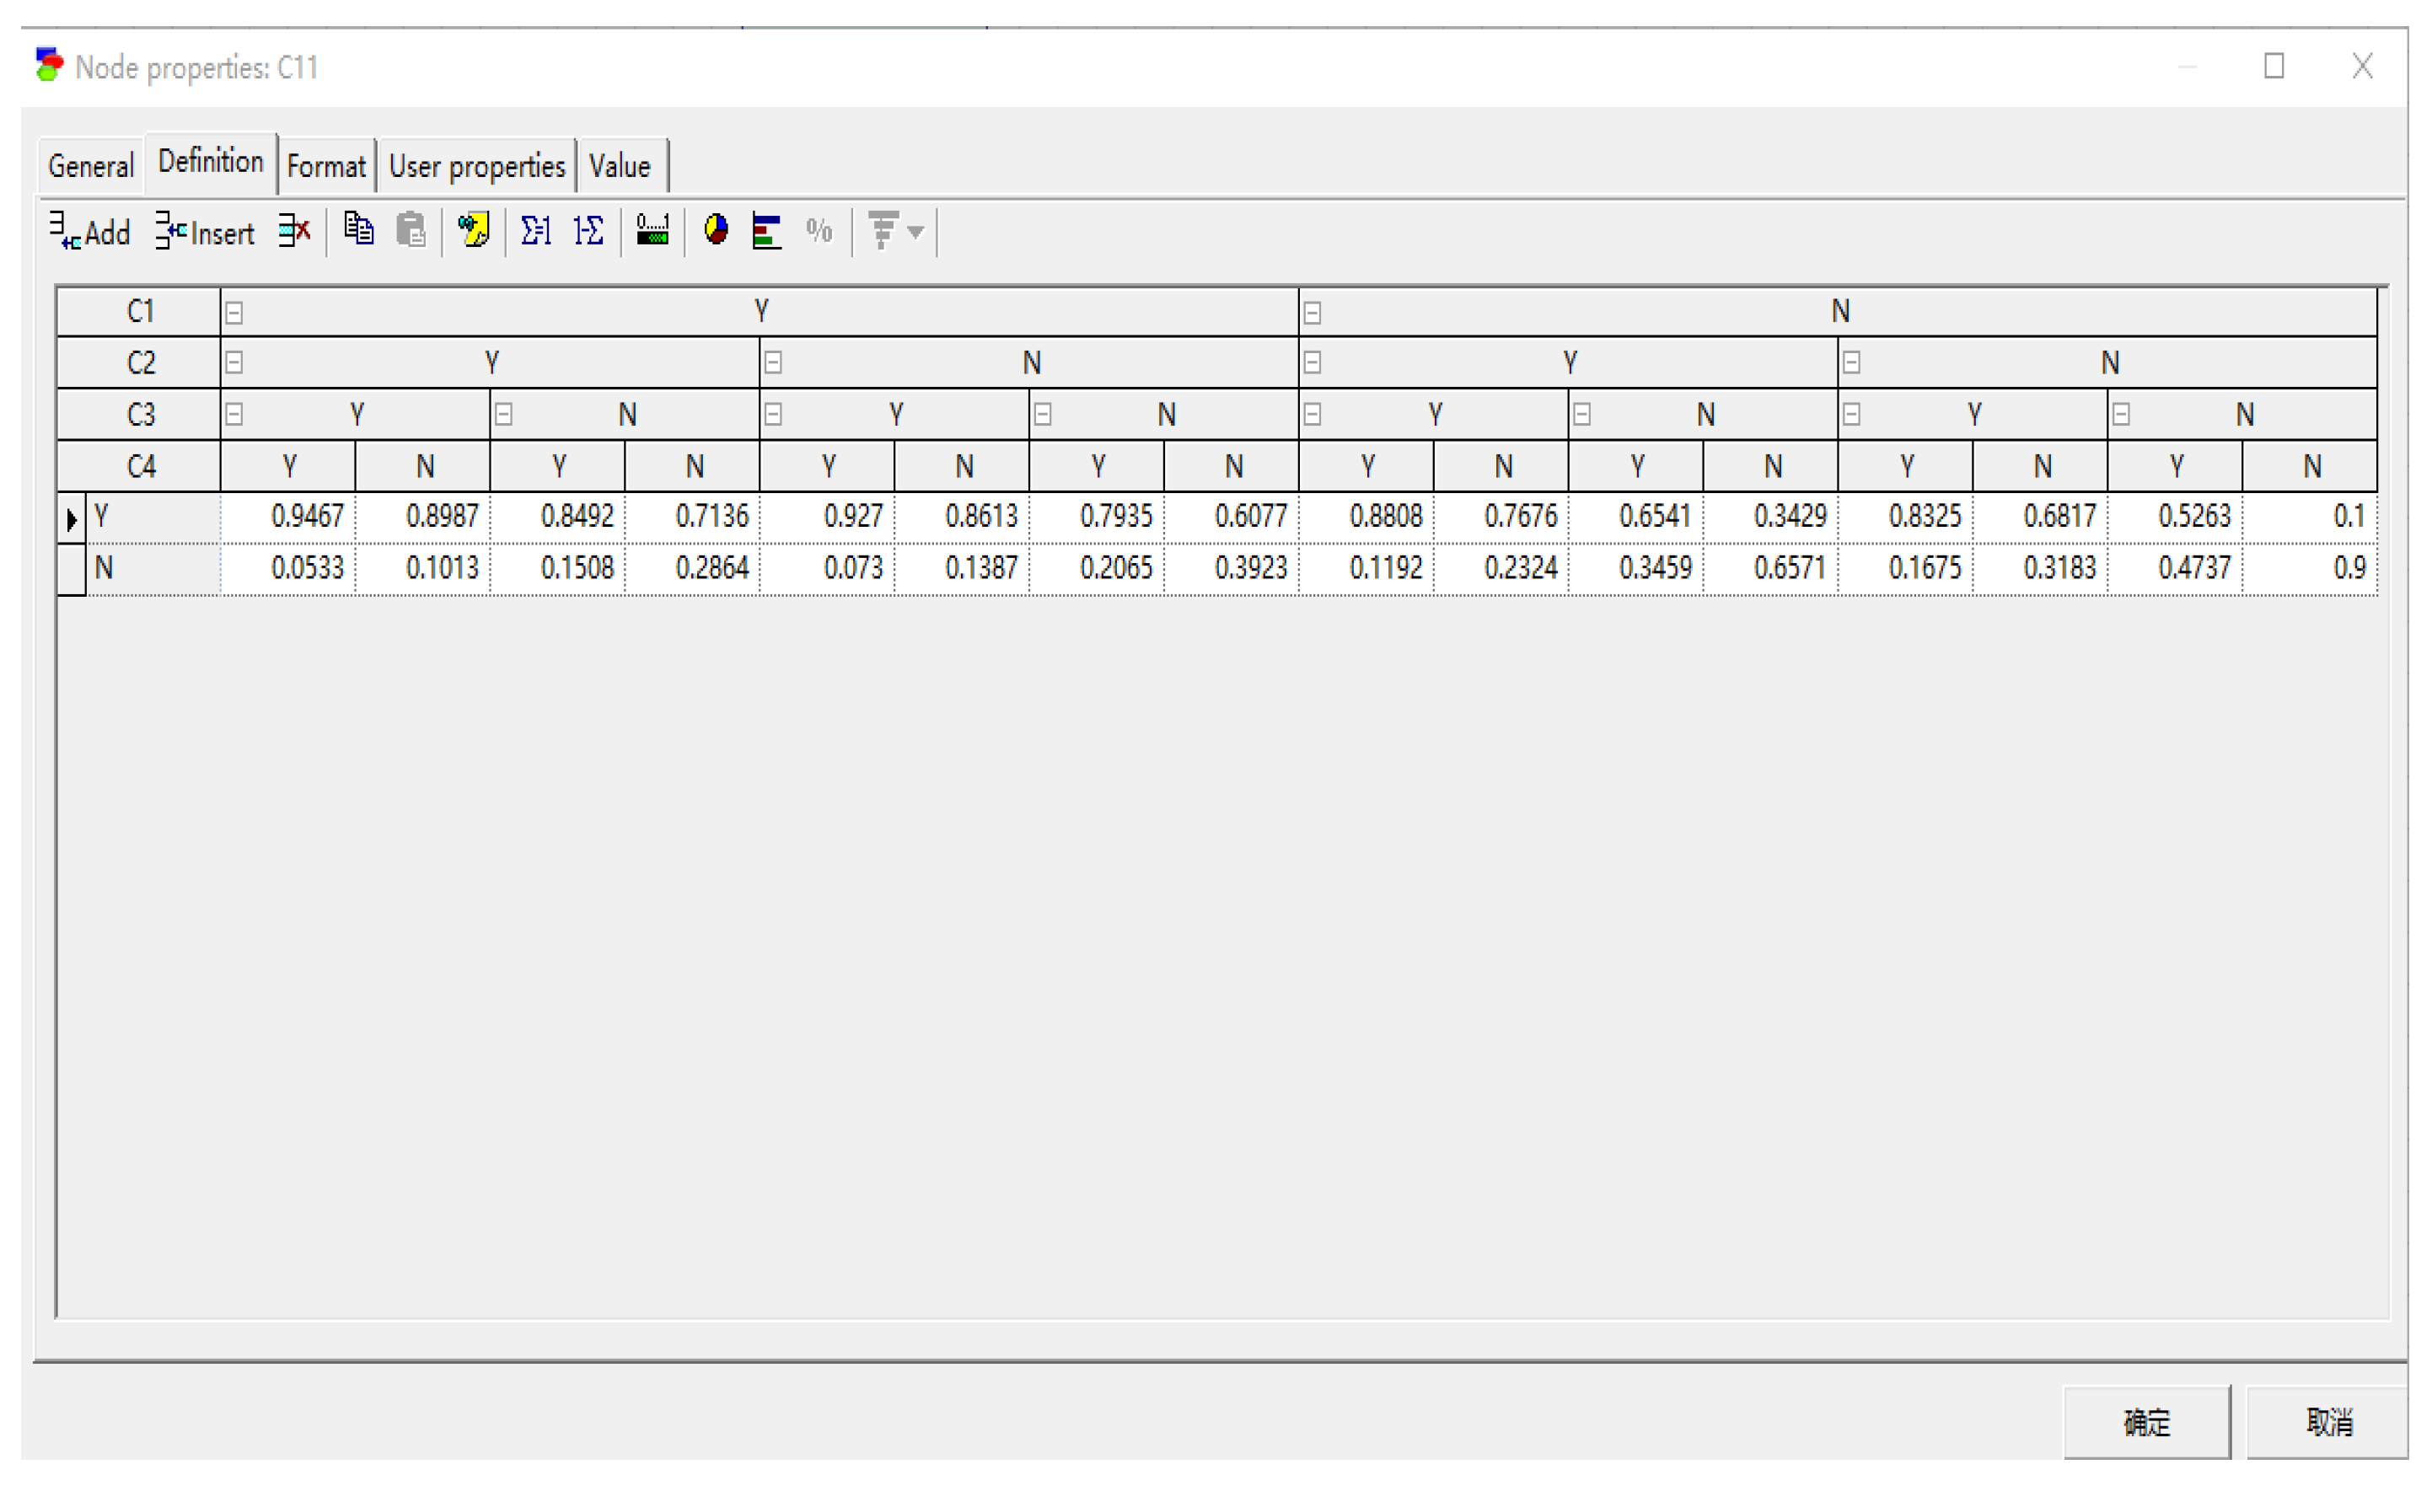
Task: Collapse the first C2 = N group
Action: click(x=773, y=364)
